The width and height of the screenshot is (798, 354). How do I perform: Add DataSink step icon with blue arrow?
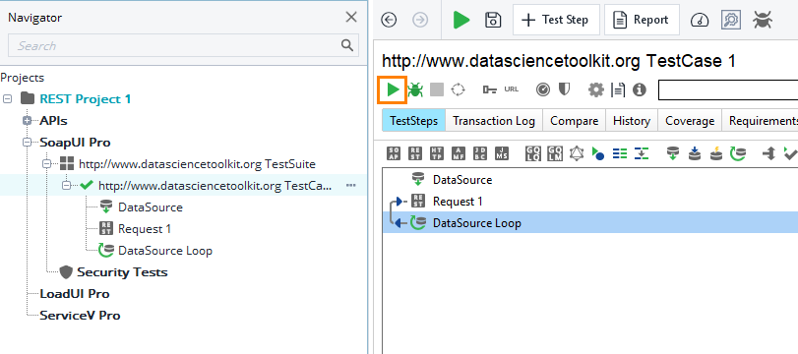[694, 153]
